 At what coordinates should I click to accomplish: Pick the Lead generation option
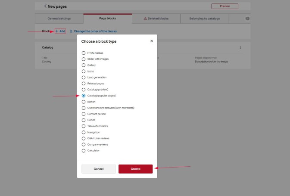click(84, 77)
